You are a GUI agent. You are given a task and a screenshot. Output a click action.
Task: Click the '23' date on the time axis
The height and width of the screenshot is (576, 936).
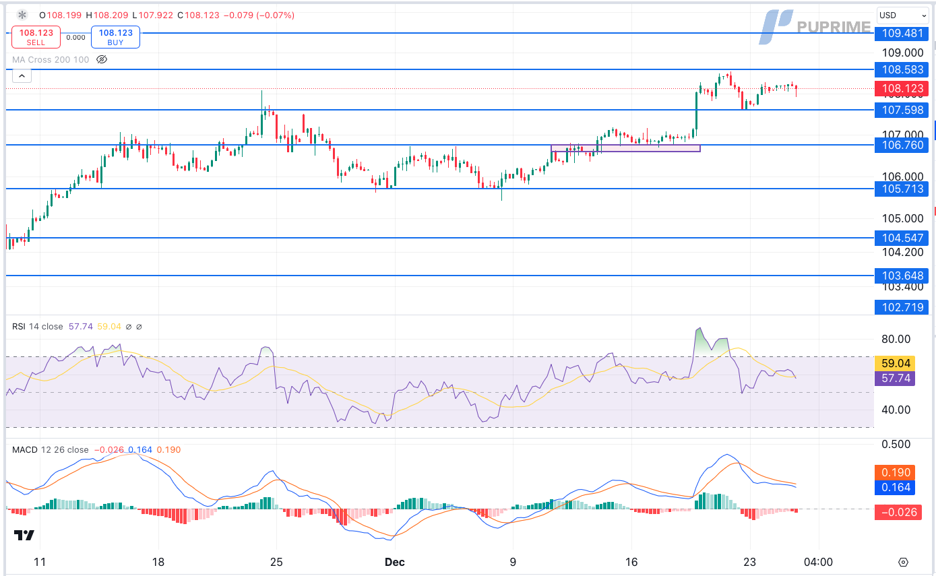point(750,562)
